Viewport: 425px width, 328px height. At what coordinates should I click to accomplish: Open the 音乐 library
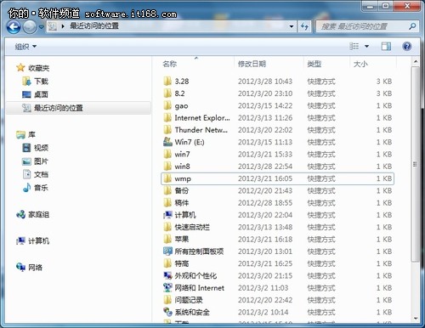click(x=35, y=188)
